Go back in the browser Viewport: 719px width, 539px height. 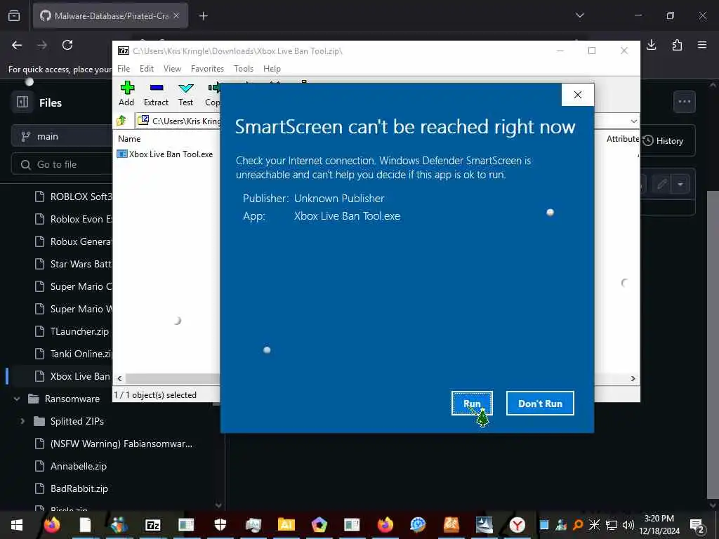tap(17, 45)
